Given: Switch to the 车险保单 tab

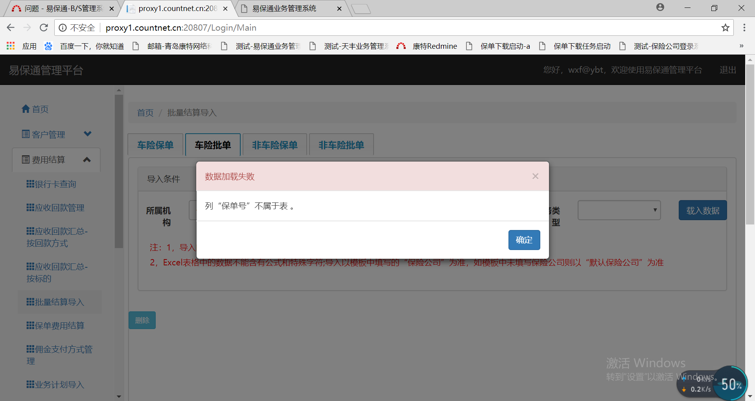Looking at the screenshot, I should [155, 145].
